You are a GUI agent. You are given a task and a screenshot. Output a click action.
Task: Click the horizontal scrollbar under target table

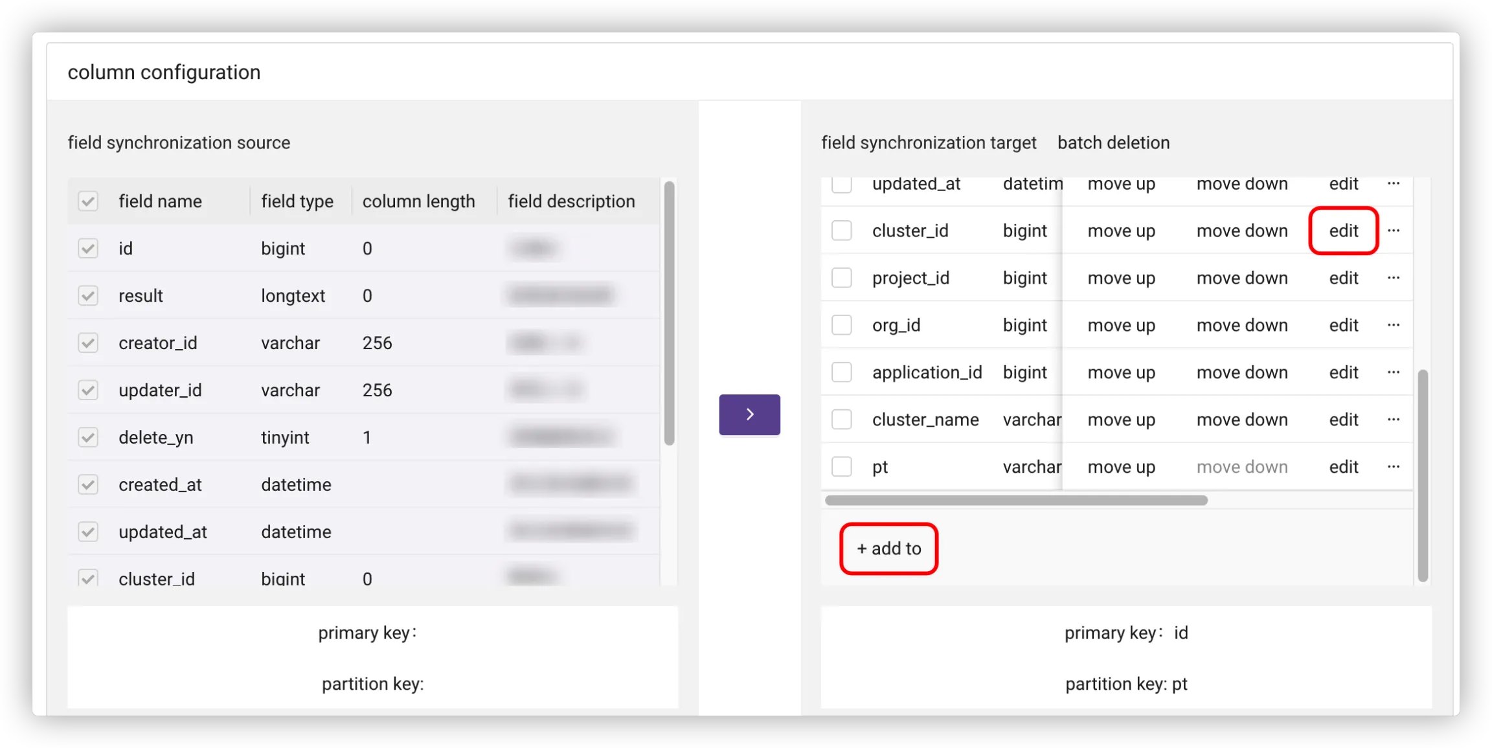[1015, 501]
